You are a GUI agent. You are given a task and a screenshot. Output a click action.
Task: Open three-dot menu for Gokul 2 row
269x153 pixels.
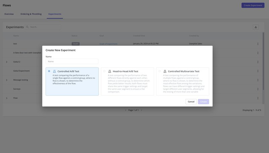258,62
